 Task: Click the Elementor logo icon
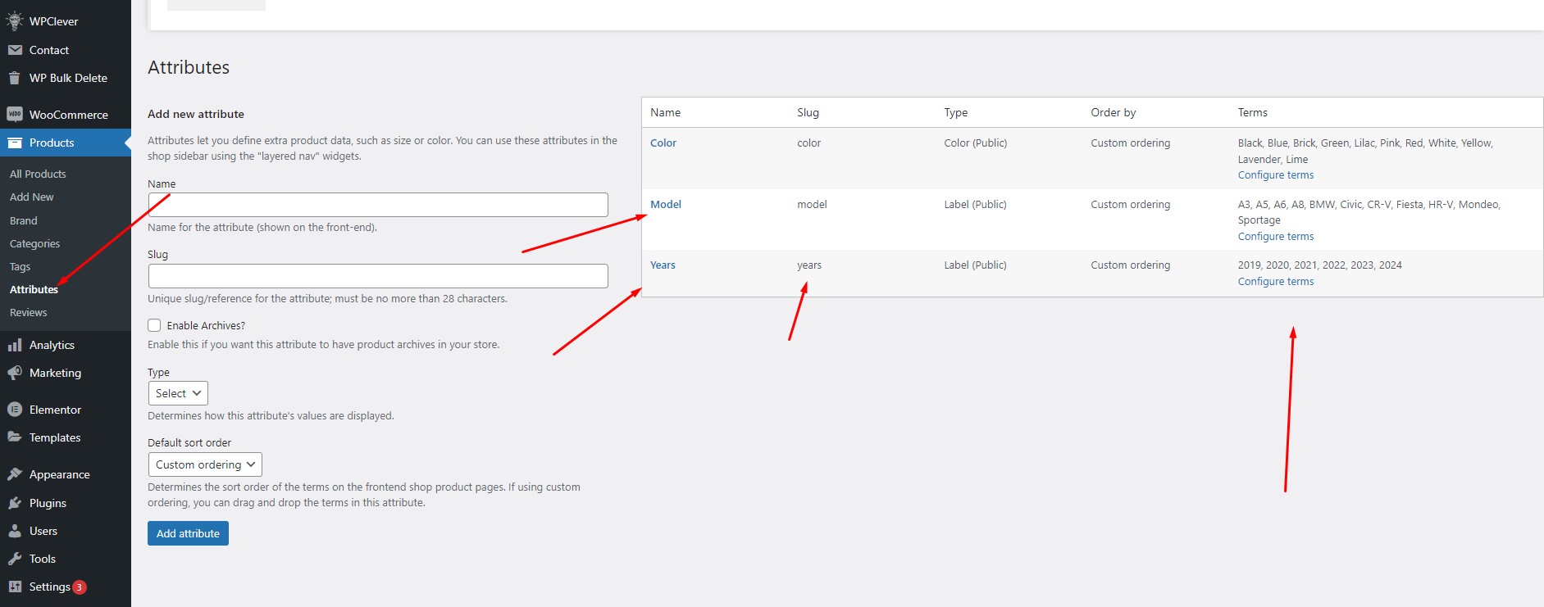pos(15,410)
